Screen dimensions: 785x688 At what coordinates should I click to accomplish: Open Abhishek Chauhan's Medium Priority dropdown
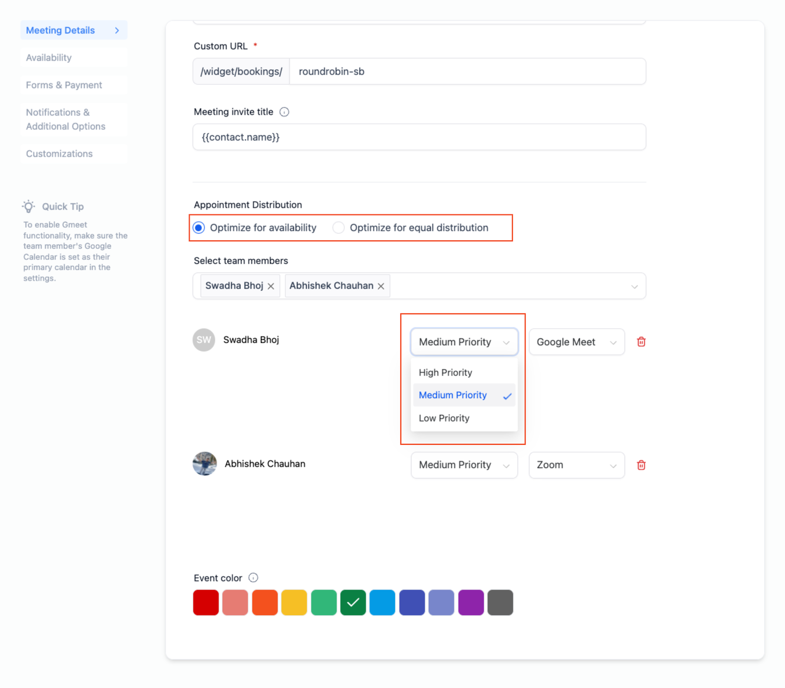(464, 465)
